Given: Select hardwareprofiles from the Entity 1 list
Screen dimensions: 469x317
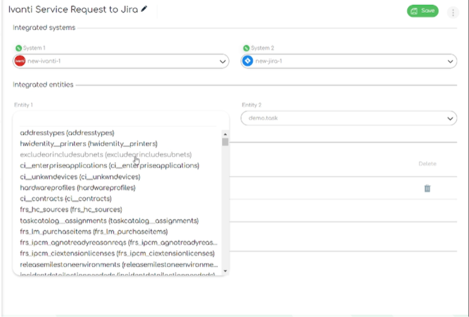Looking at the screenshot, I should 77,187.
